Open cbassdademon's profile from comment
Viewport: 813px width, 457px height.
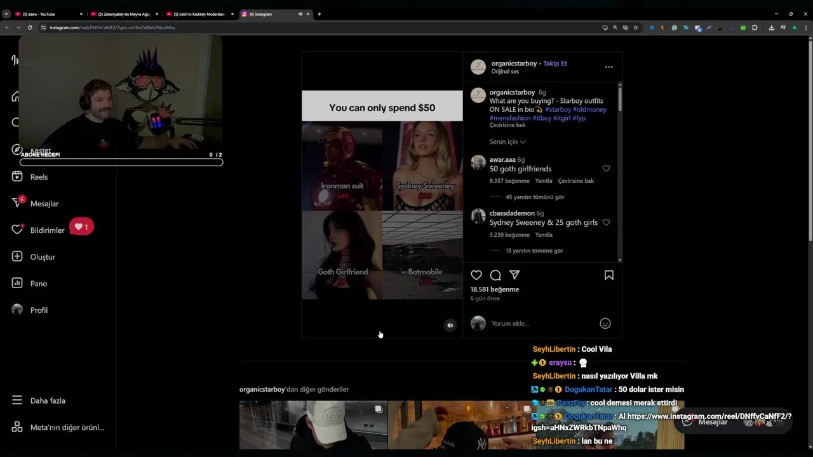(512, 213)
